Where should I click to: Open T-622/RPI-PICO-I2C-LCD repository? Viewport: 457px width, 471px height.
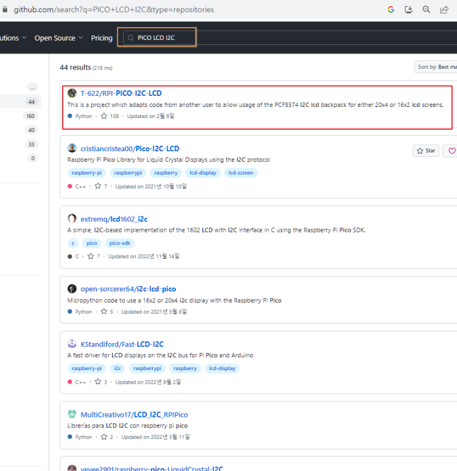121,93
